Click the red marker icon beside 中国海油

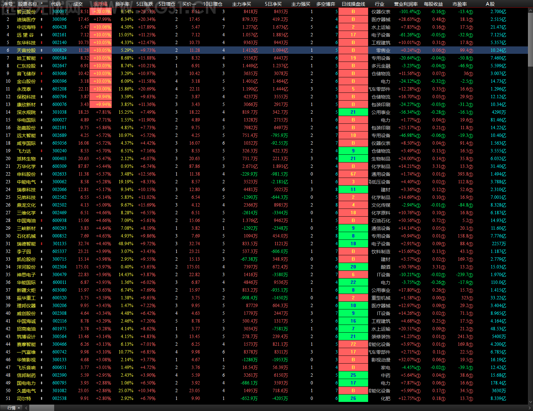[x=41, y=221]
